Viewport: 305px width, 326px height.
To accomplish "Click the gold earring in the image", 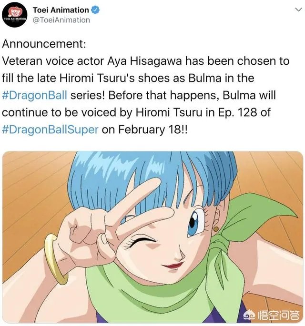I will tap(216, 229).
